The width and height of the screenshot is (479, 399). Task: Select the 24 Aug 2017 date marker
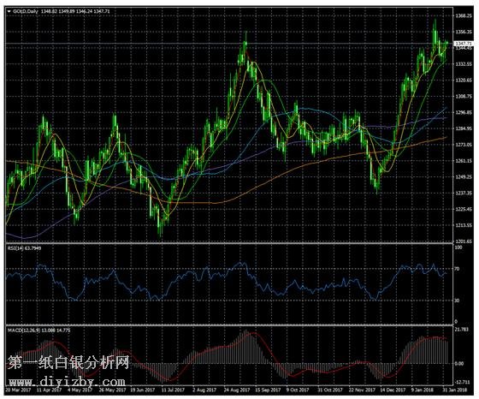tap(237, 390)
